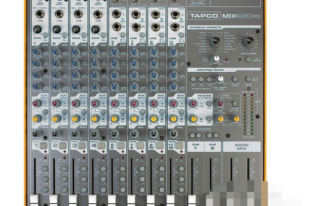
Task: Toggle the Solo Mode button
Action: (248, 79)
